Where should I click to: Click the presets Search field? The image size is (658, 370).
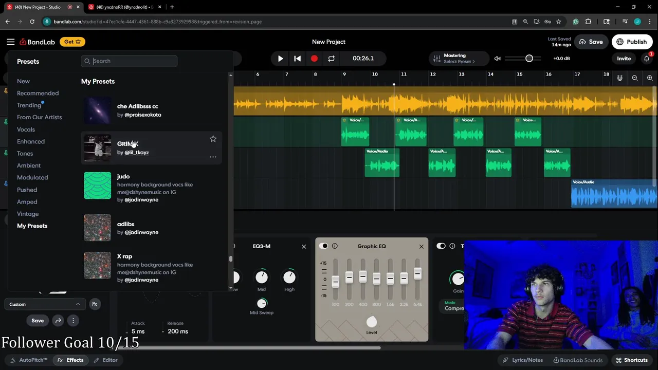pos(129,61)
